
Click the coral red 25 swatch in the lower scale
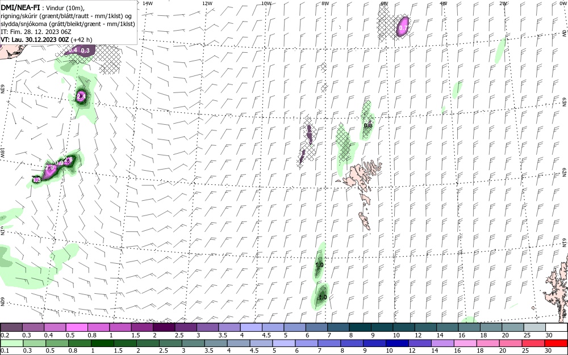click(x=533, y=343)
